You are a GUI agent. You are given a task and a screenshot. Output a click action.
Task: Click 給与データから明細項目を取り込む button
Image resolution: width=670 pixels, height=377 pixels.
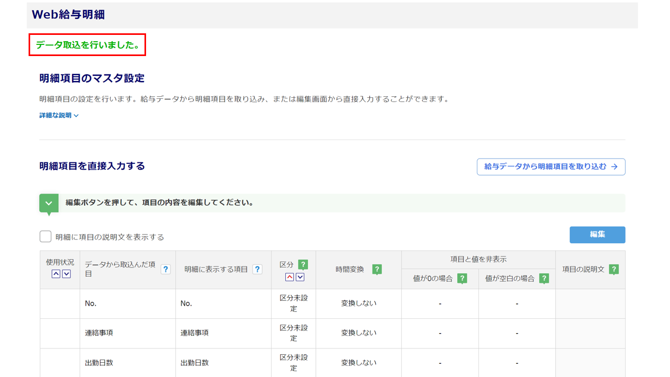[x=550, y=167]
